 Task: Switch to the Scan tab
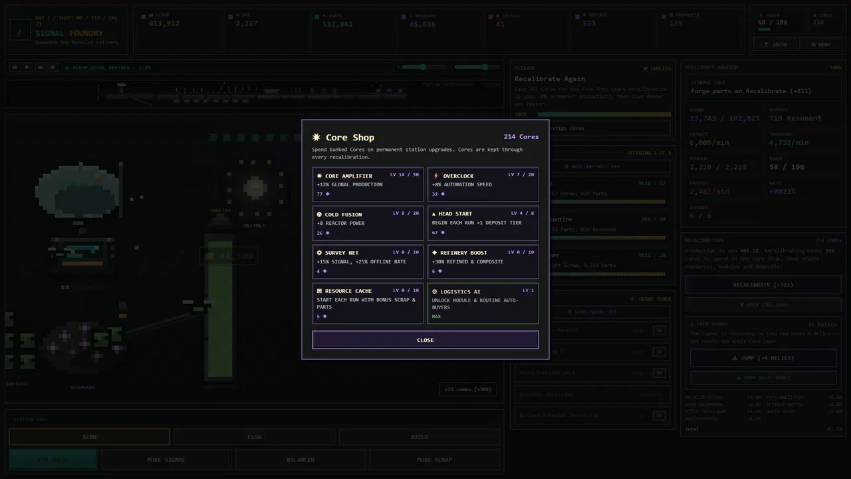(89, 437)
